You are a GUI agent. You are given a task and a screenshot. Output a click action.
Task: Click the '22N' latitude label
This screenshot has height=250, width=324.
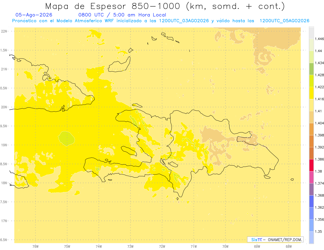tap(4, 31)
